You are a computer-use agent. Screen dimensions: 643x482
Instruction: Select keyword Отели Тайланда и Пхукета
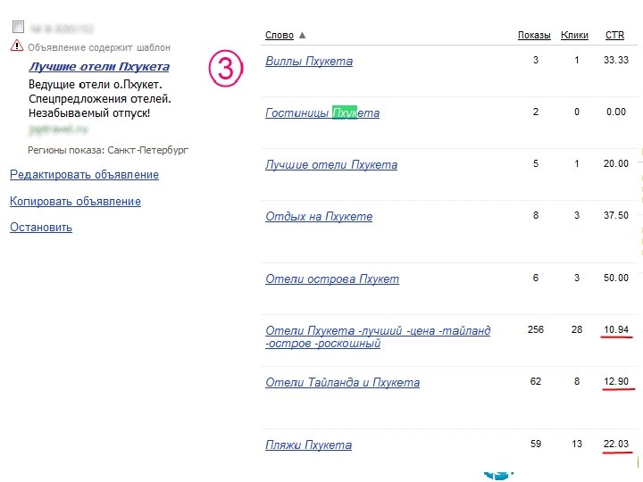342,383
